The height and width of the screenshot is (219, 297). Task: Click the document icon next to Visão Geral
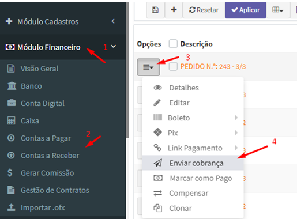coord(11,69)
